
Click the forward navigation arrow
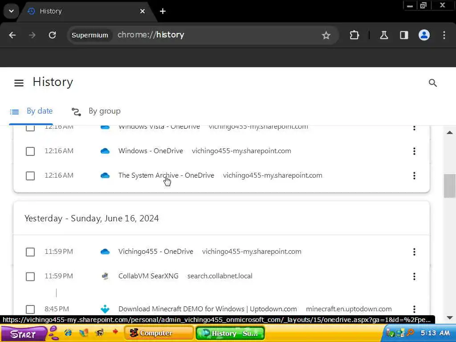click(32, 35)
